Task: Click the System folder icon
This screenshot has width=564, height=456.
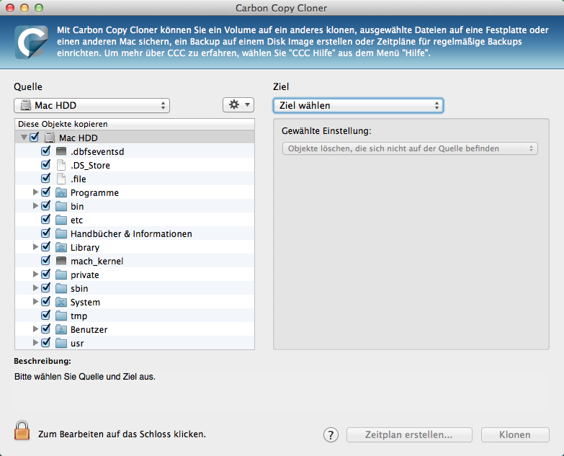Action: click(61, 302)
